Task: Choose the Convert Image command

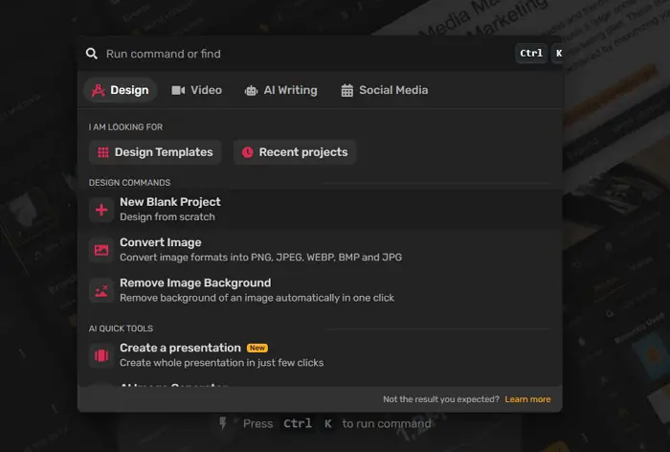Action: (x=320, y=250)
